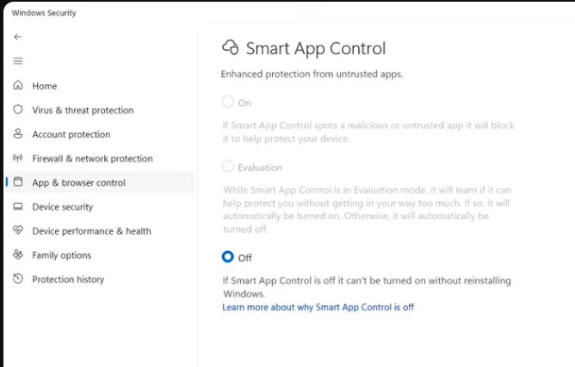Click the Account protection person icon
575x367 pixels.
click(17, 134)
